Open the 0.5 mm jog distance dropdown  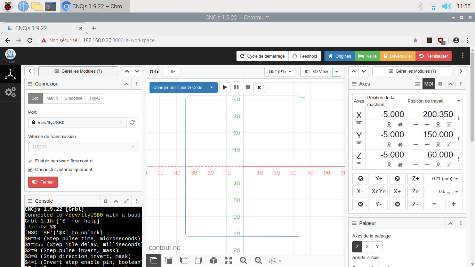(444, 192)
